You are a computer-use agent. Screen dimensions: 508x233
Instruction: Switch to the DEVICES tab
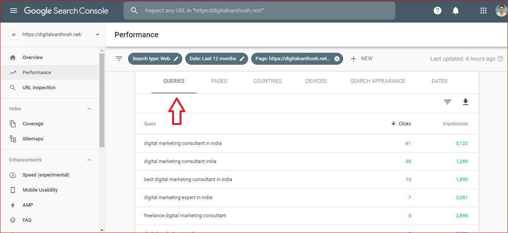(316, 81)
